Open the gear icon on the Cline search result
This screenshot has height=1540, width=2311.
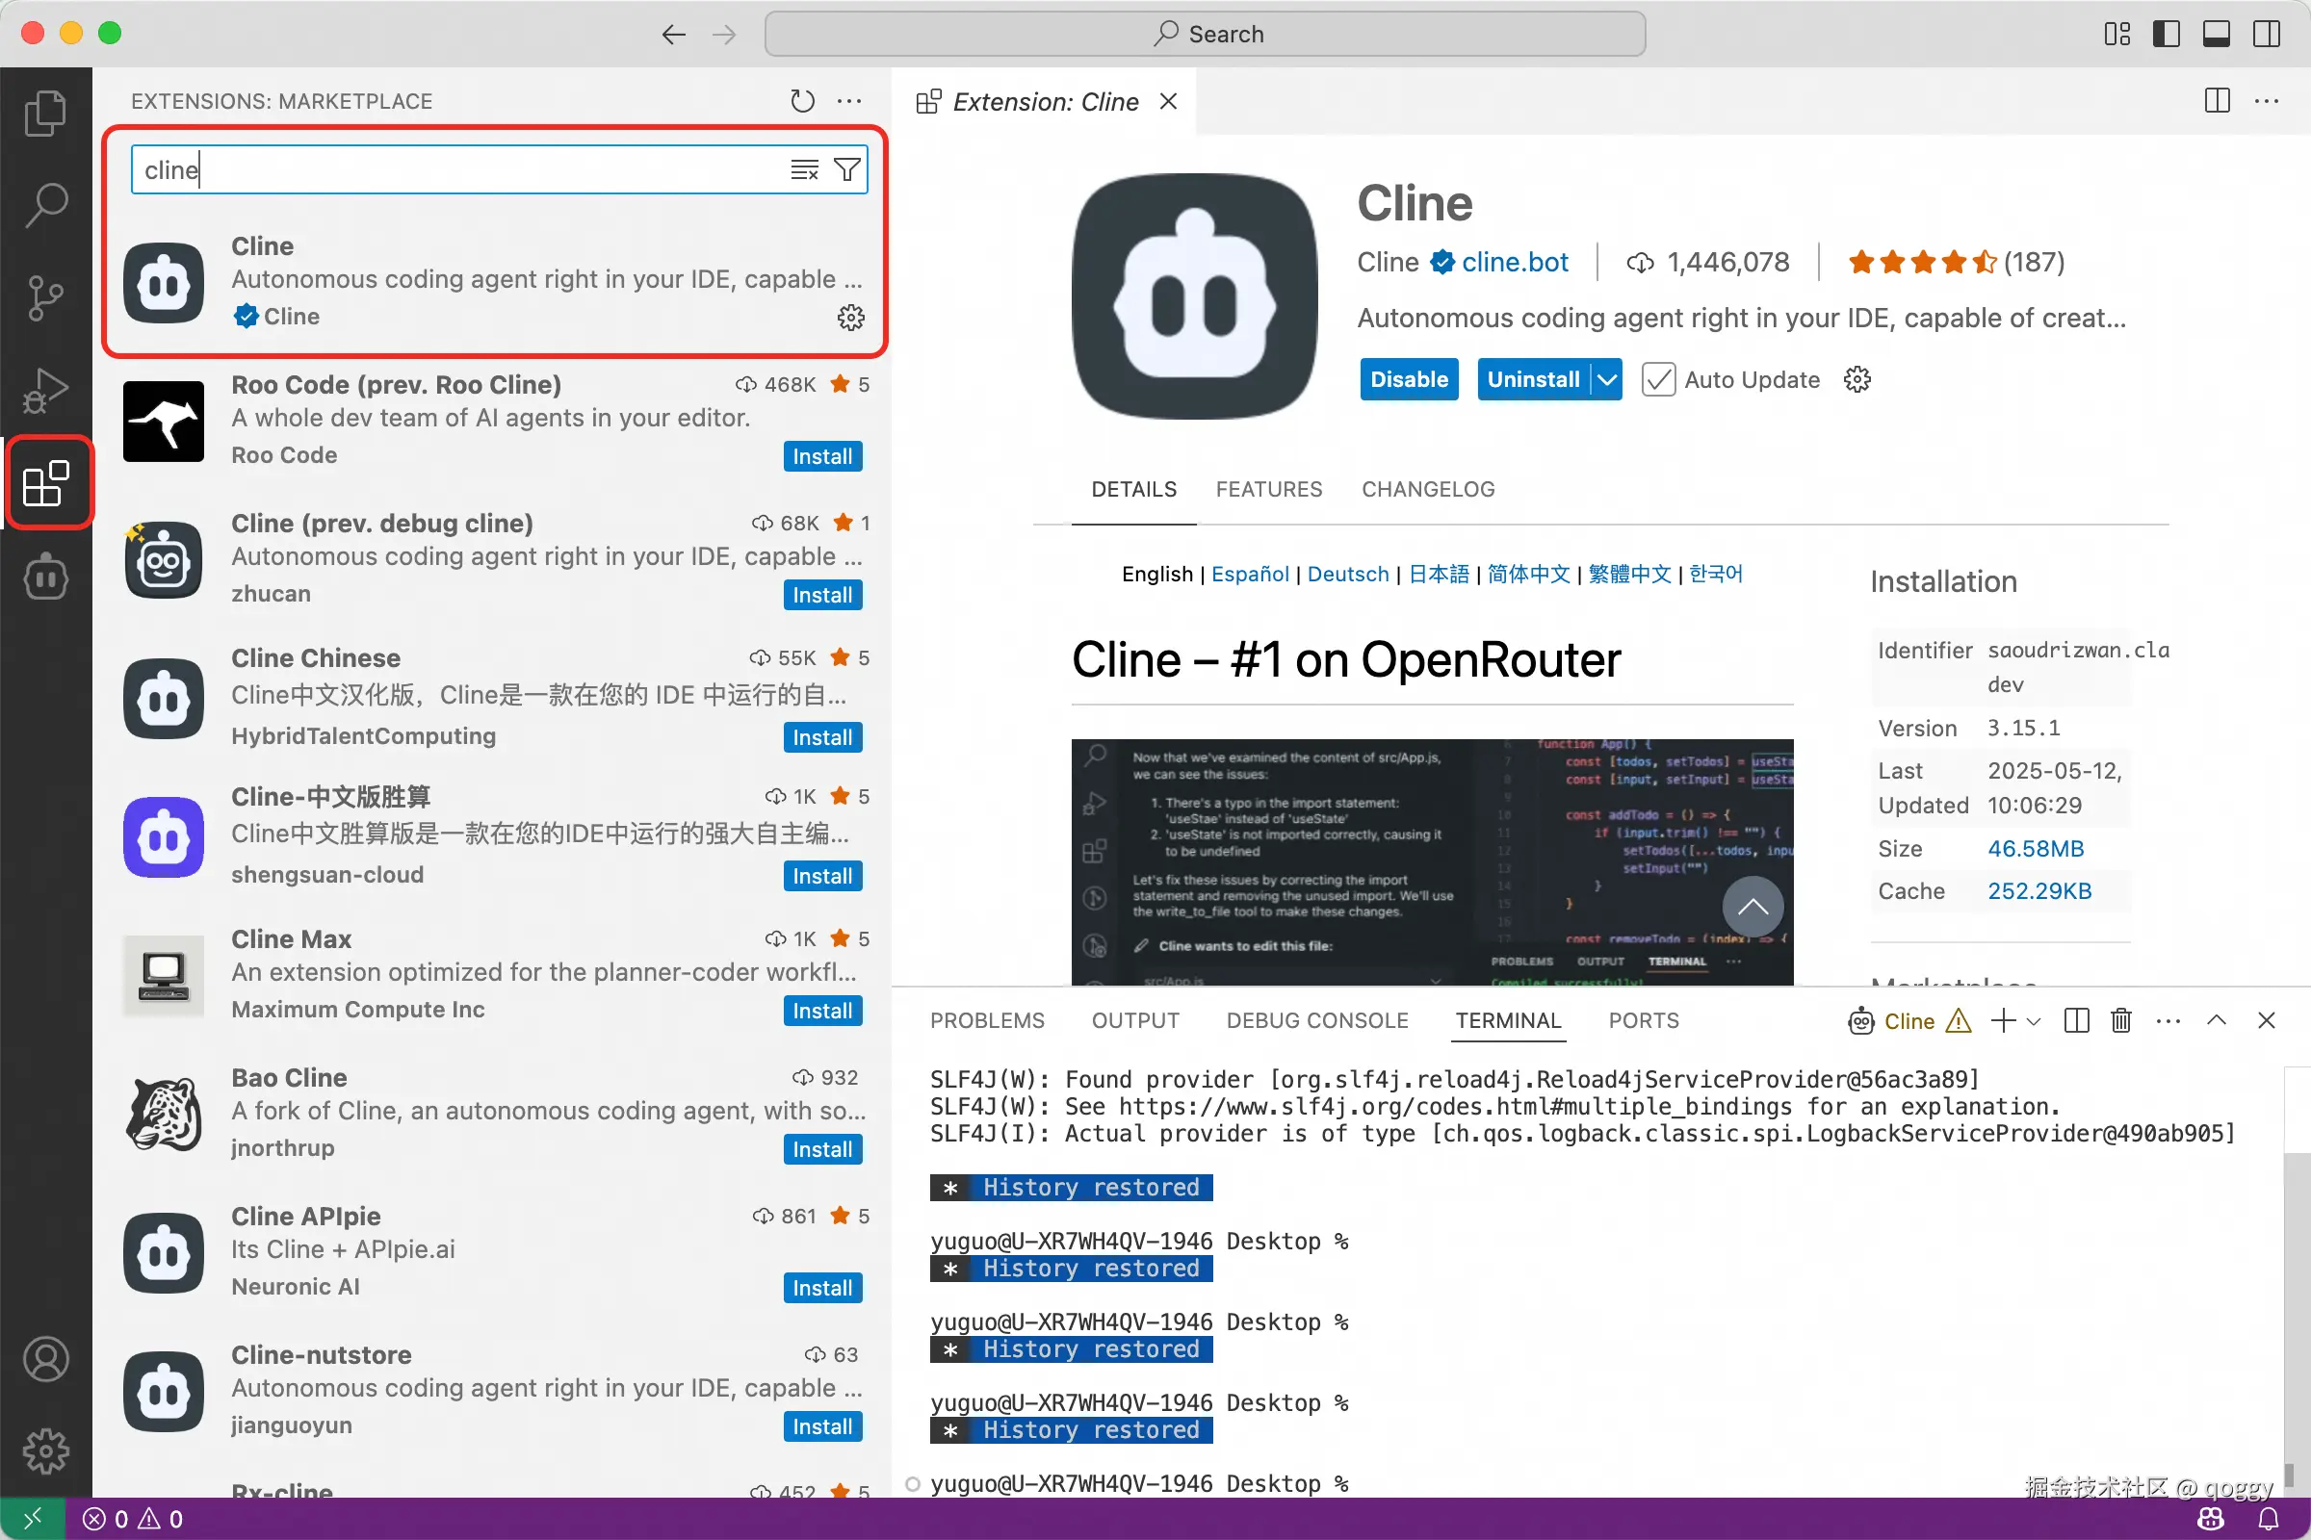coord(851,317)
